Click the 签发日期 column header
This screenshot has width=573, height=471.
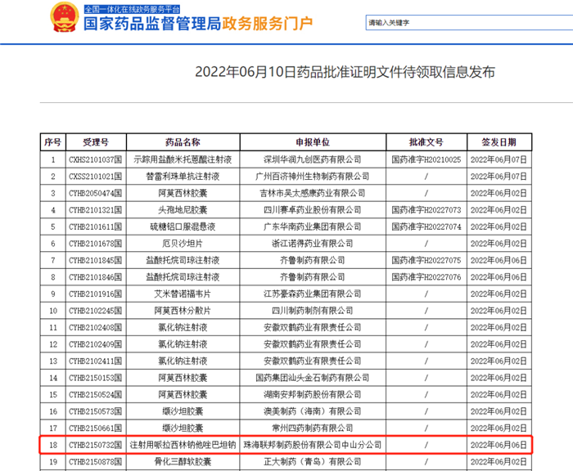(x=499, y=142)
